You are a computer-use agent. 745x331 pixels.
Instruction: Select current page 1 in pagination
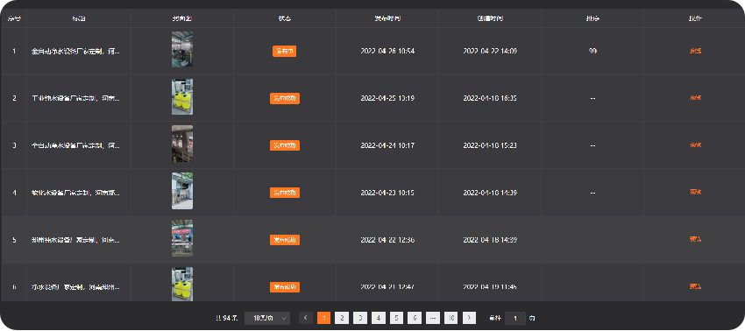click(323, 318)
